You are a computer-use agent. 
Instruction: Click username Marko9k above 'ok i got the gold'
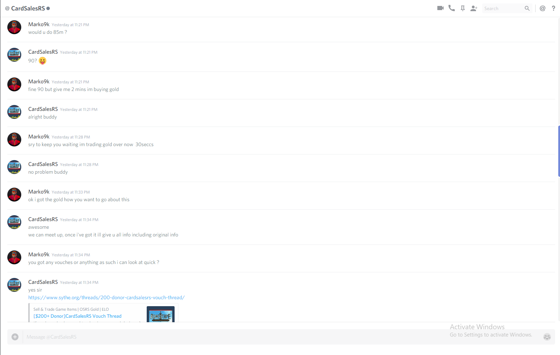(x=39, y=192)
